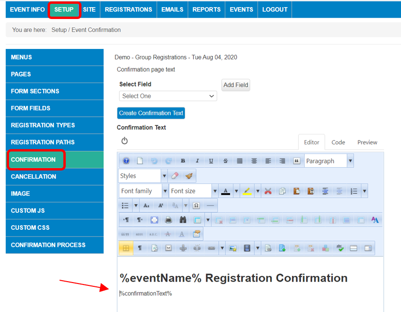
Task: Open the Select One field dropdown
Action: point(168,96)
